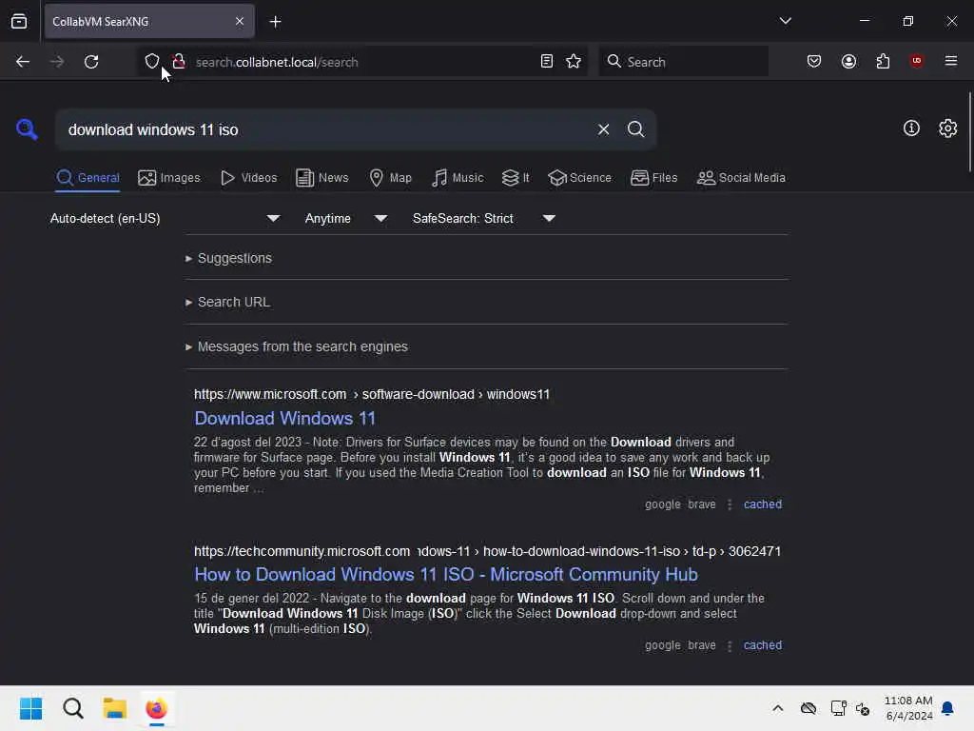974x731 pixels.
Task: Open Windows taskbar search
Action: [72, 708]
